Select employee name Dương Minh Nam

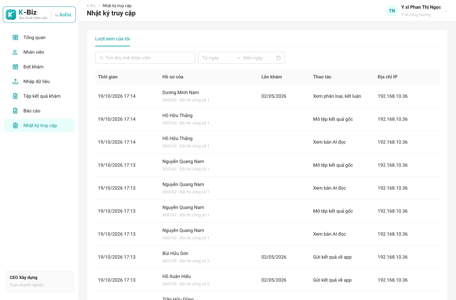[x=181, y=93]
